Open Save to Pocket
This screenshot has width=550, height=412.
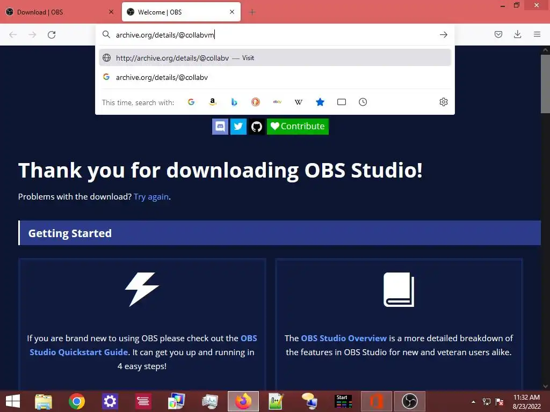[x=498, y=34]
